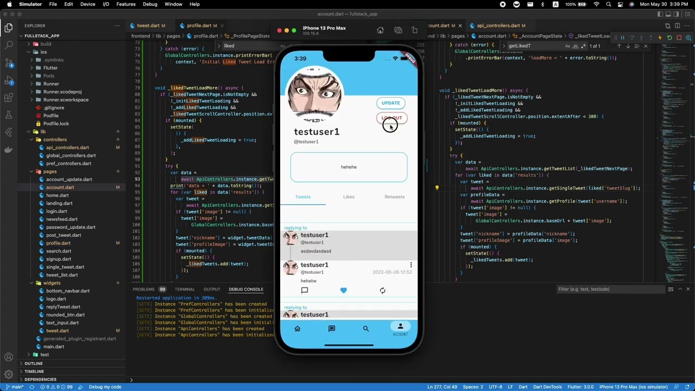Go to next find match arrow
Viewport: 695px width, 391px height.
pyautogui.click(x=628, y=46)
